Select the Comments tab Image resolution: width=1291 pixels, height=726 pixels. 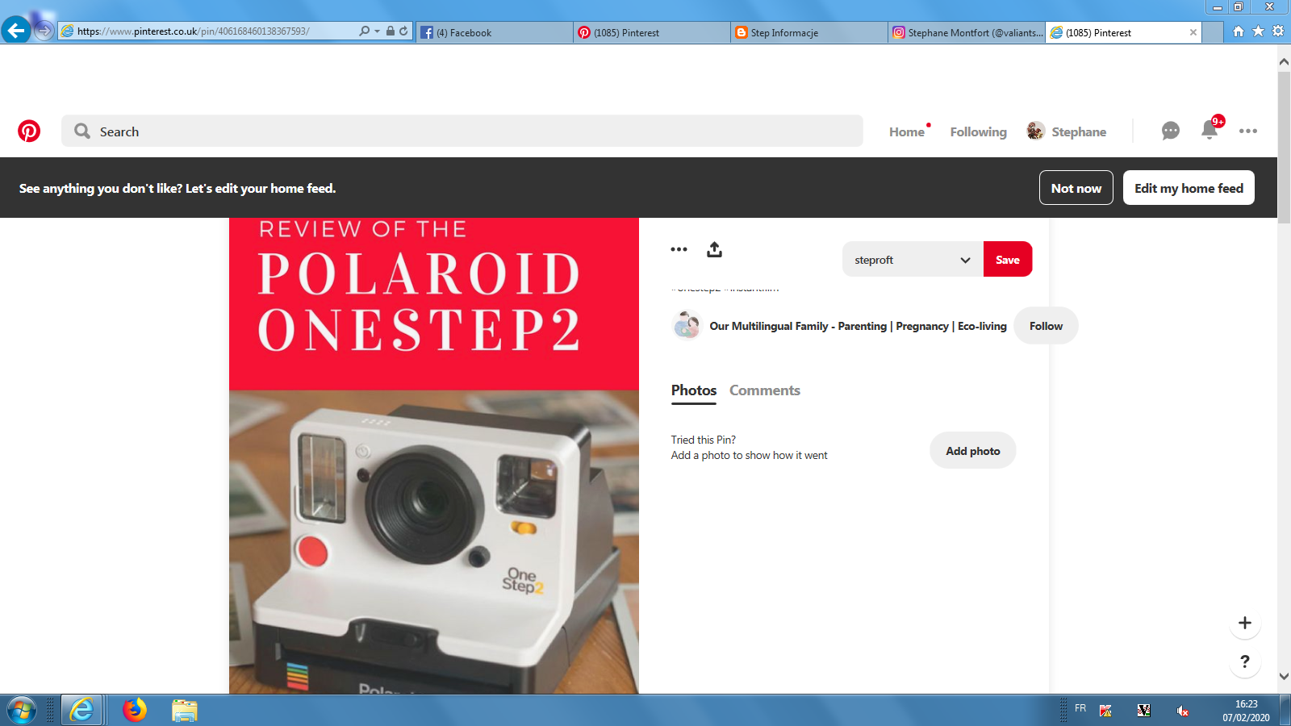click(765, 390)
